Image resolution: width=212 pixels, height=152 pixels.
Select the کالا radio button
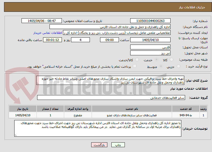171,60
